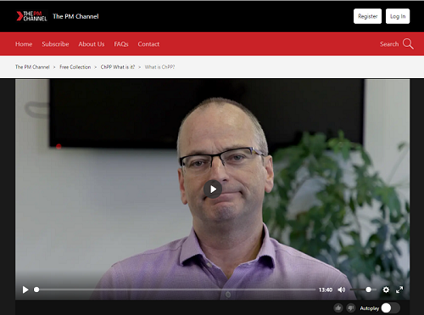Adjust the volume slider
This screenshot has height=315, width=424.
(363, 290)
